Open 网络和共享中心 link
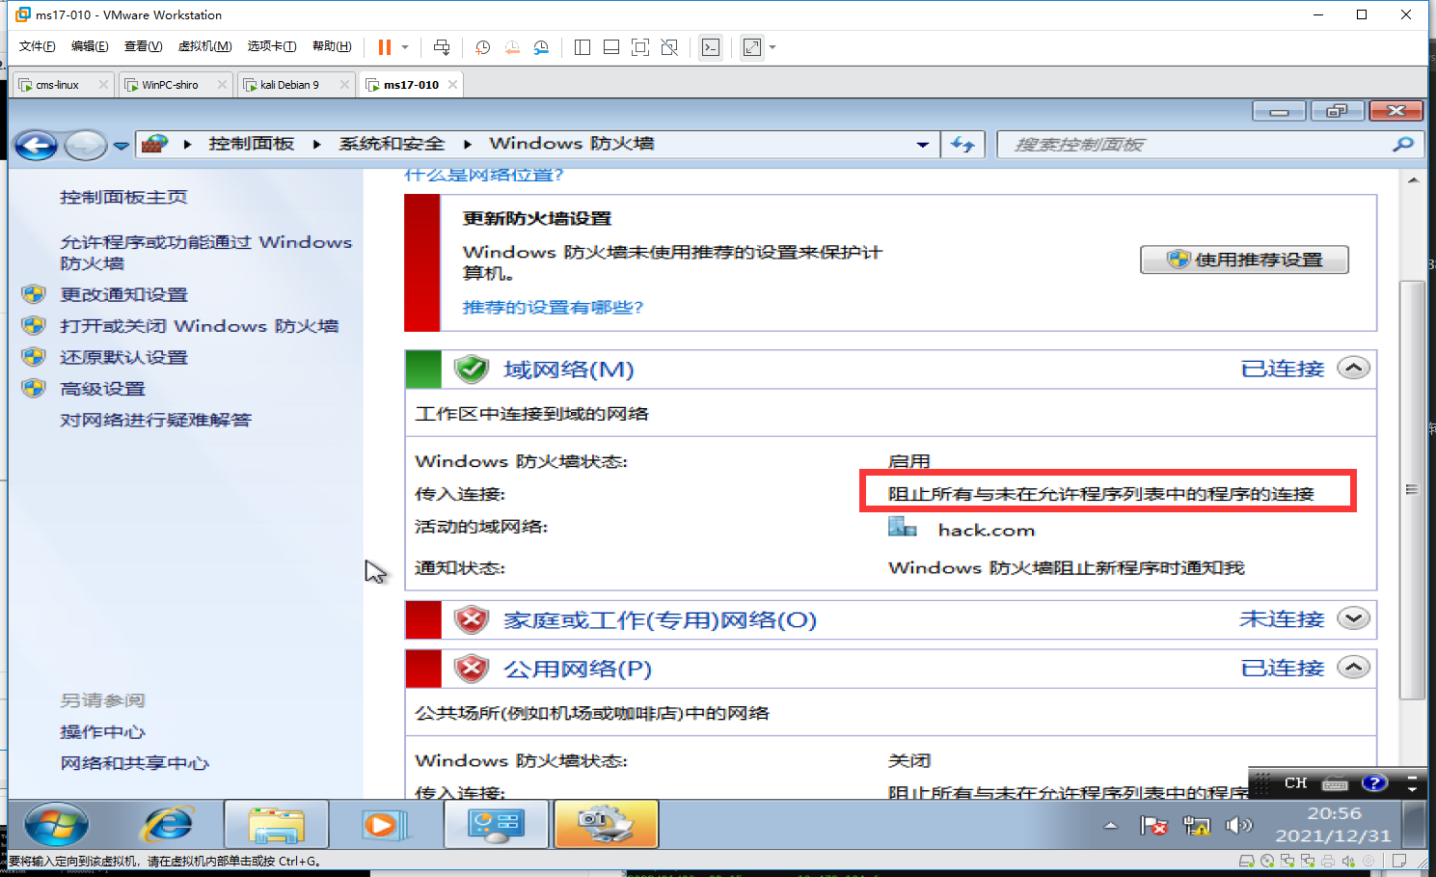Image resolution: width=1436 pixels, height=877 pixels. [134, 763]
